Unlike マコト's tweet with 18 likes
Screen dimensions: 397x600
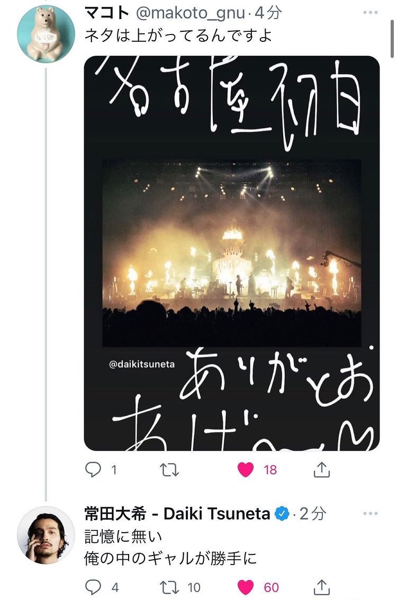(x=245, y=470)
